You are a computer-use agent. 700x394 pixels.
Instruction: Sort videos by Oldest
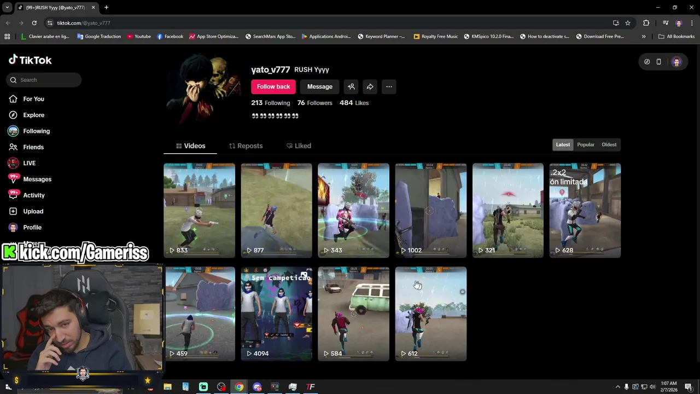[609, 144]
